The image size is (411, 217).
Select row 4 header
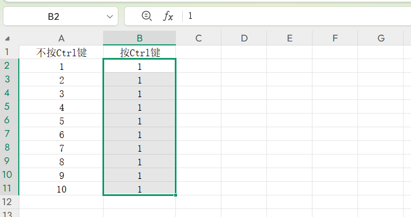tap(10, 93)
